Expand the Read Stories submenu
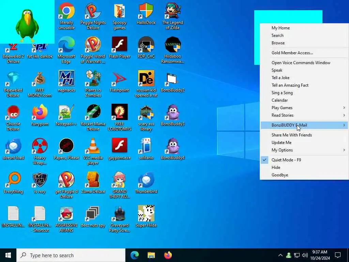Viewport: 349px width, 262px height. (x=304, y=115)
